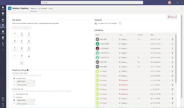The image size is (184, 108).
Task: Click keypad button 5 JKL
Action: [x=22, y=42]
